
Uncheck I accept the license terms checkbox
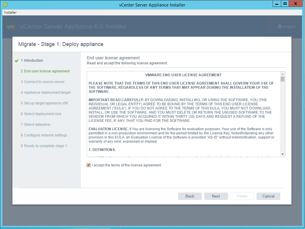pos(89,165)
